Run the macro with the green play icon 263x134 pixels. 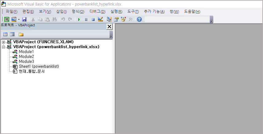click(79, 20)
